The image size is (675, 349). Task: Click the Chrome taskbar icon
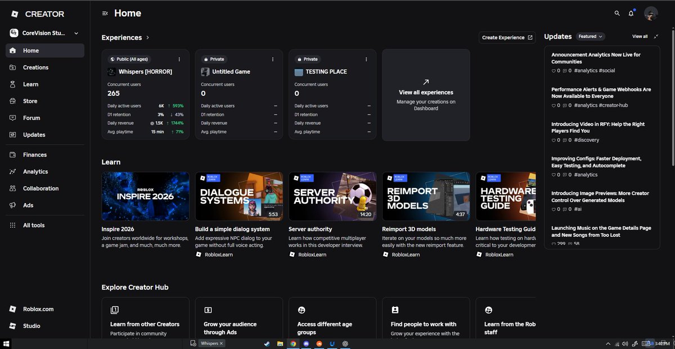293,343
